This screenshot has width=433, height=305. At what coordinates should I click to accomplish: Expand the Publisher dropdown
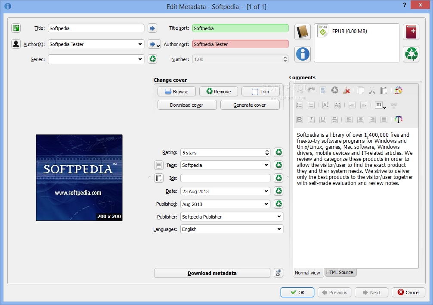click(279, 217)
